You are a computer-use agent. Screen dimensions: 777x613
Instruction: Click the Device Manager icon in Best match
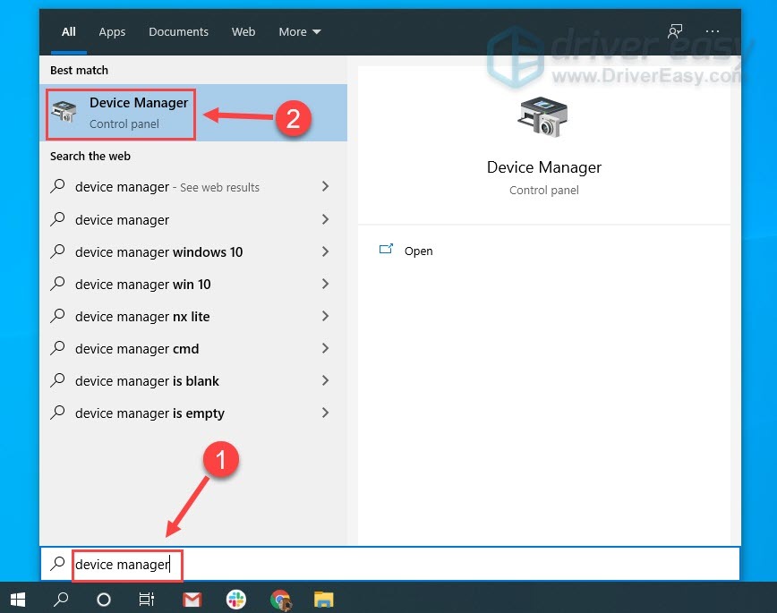click(x=64, y=112)
